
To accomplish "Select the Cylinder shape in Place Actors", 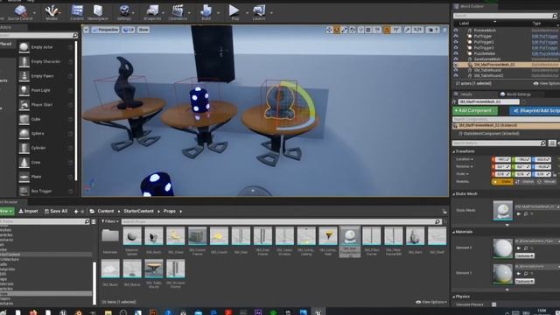I will pos(24,148).
